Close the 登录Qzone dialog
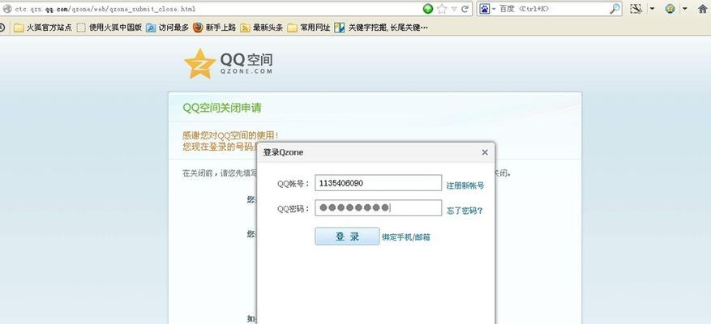This screenshot has height=324, width=711. click(485, 152)
